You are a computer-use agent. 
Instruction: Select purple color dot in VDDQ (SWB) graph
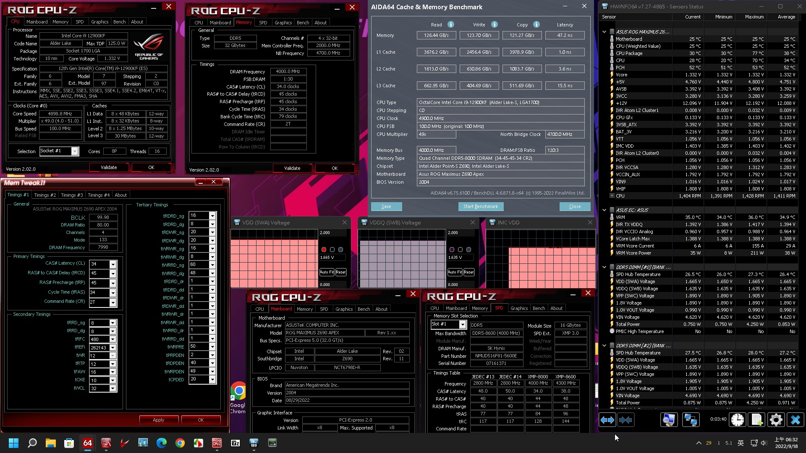pos(452,250)
